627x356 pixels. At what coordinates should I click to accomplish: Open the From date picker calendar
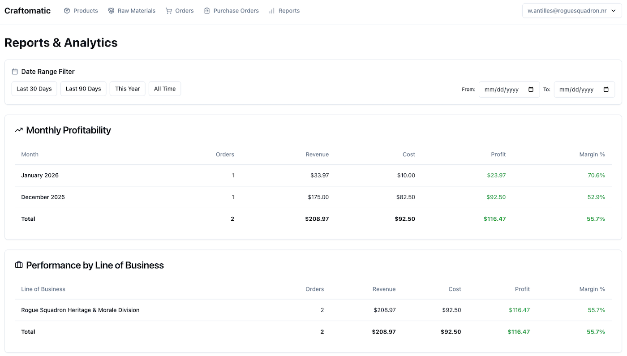coord(530,89)
